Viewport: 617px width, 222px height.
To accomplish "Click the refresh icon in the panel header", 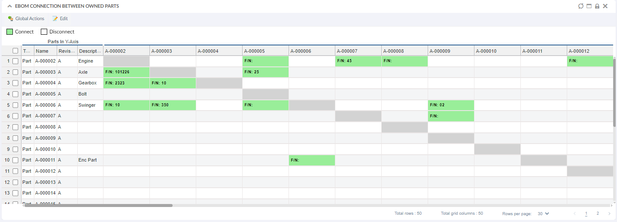I will pyautogui.click(x=581, y=6).
